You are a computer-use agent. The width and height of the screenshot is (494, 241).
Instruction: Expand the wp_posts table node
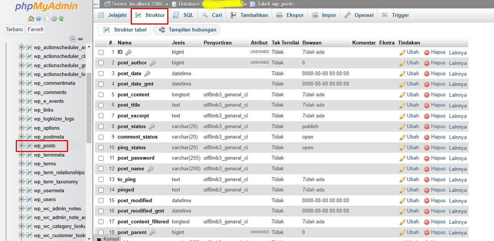(22, 146)
